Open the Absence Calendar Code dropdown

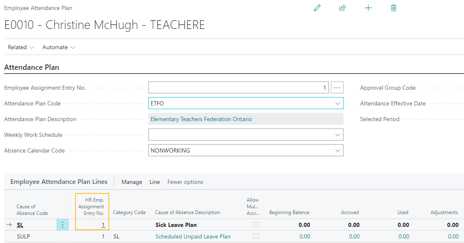[x=338, y=150]
